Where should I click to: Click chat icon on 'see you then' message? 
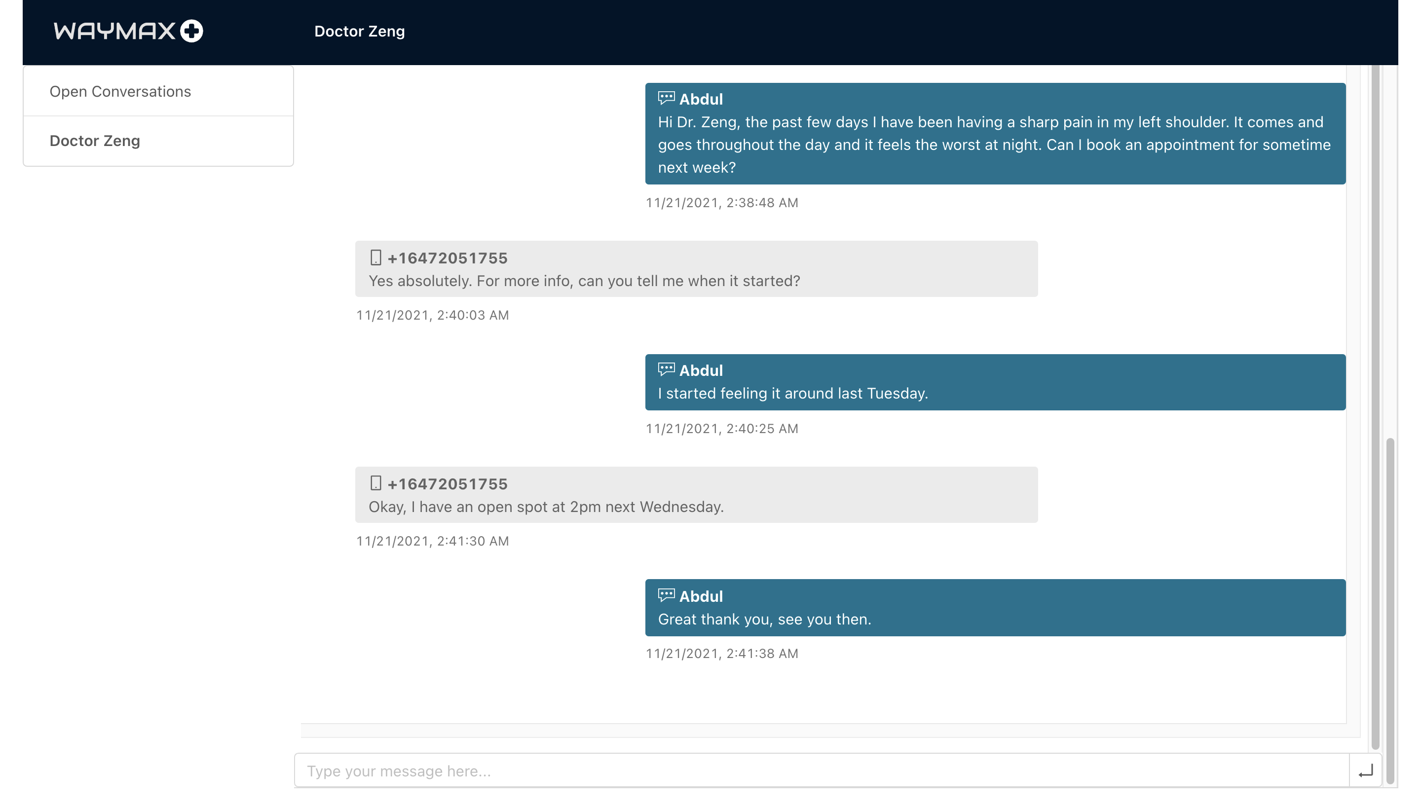click(666, 595)
